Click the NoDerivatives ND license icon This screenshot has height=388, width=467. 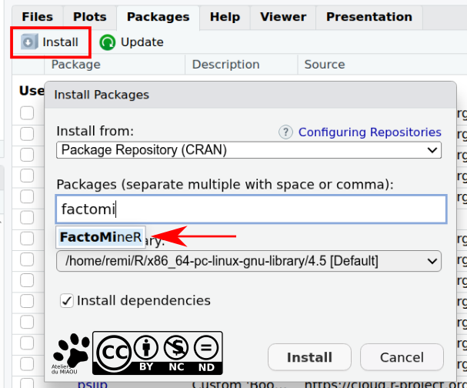(206, 353)
